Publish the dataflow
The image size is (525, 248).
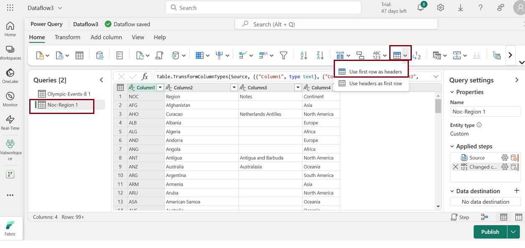(x=490, y=232)
